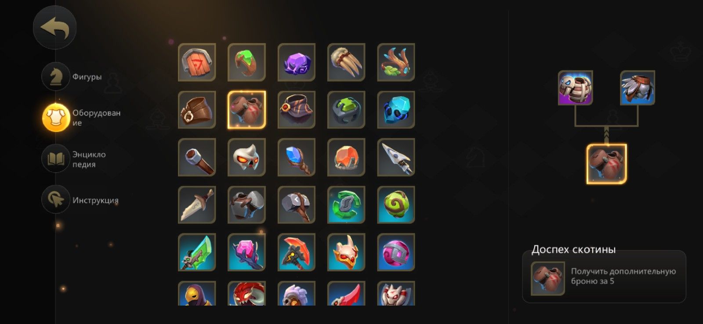Open the Инструкция section

(x=80, y=200)
